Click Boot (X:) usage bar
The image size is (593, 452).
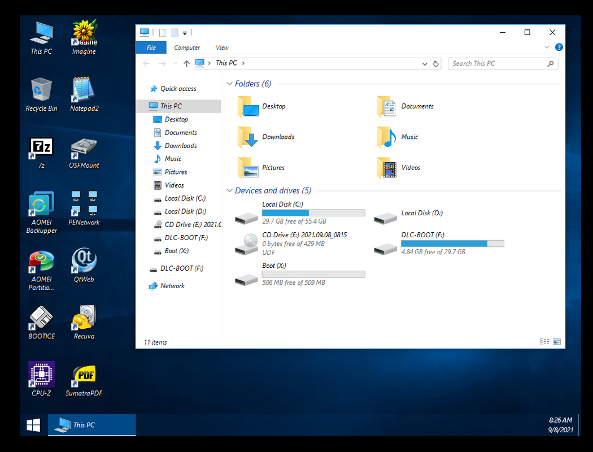click(x=313, y=274)
